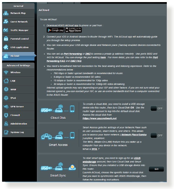Select LAN in Advanced Settings
This screenshot has width=174, height=189.
click(x=18, y=81)
